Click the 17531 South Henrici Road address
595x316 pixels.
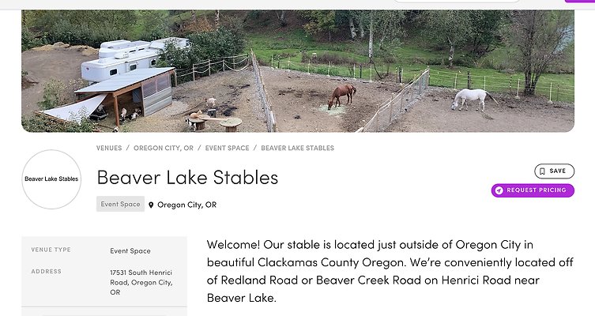click(141, 282)
